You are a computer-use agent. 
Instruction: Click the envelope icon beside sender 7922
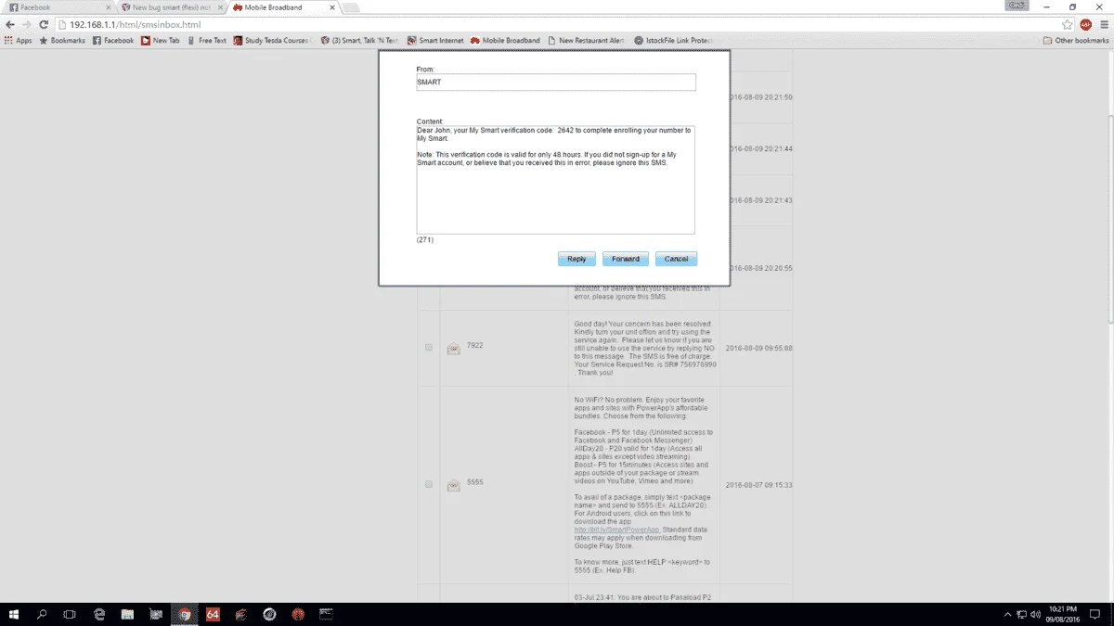(x=453, y=349)
